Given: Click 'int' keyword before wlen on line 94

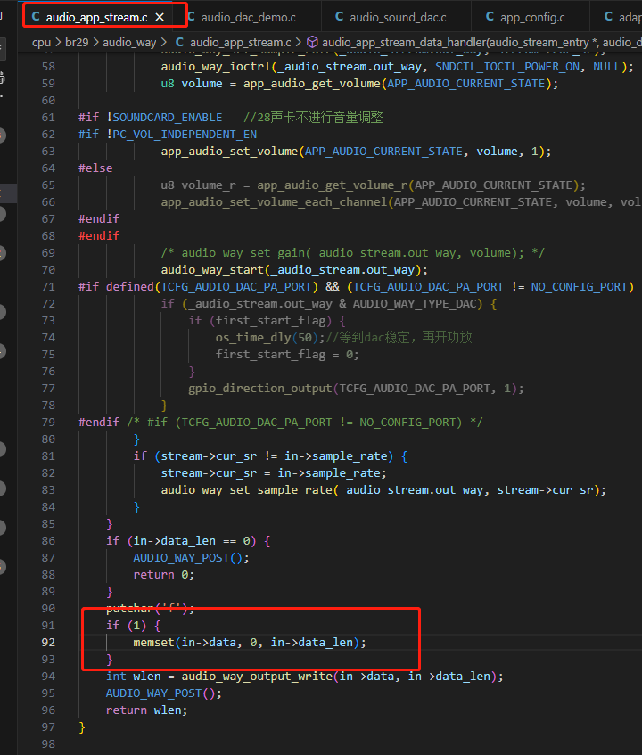Looking at the screenshot, I should click(x=117, y=676).
